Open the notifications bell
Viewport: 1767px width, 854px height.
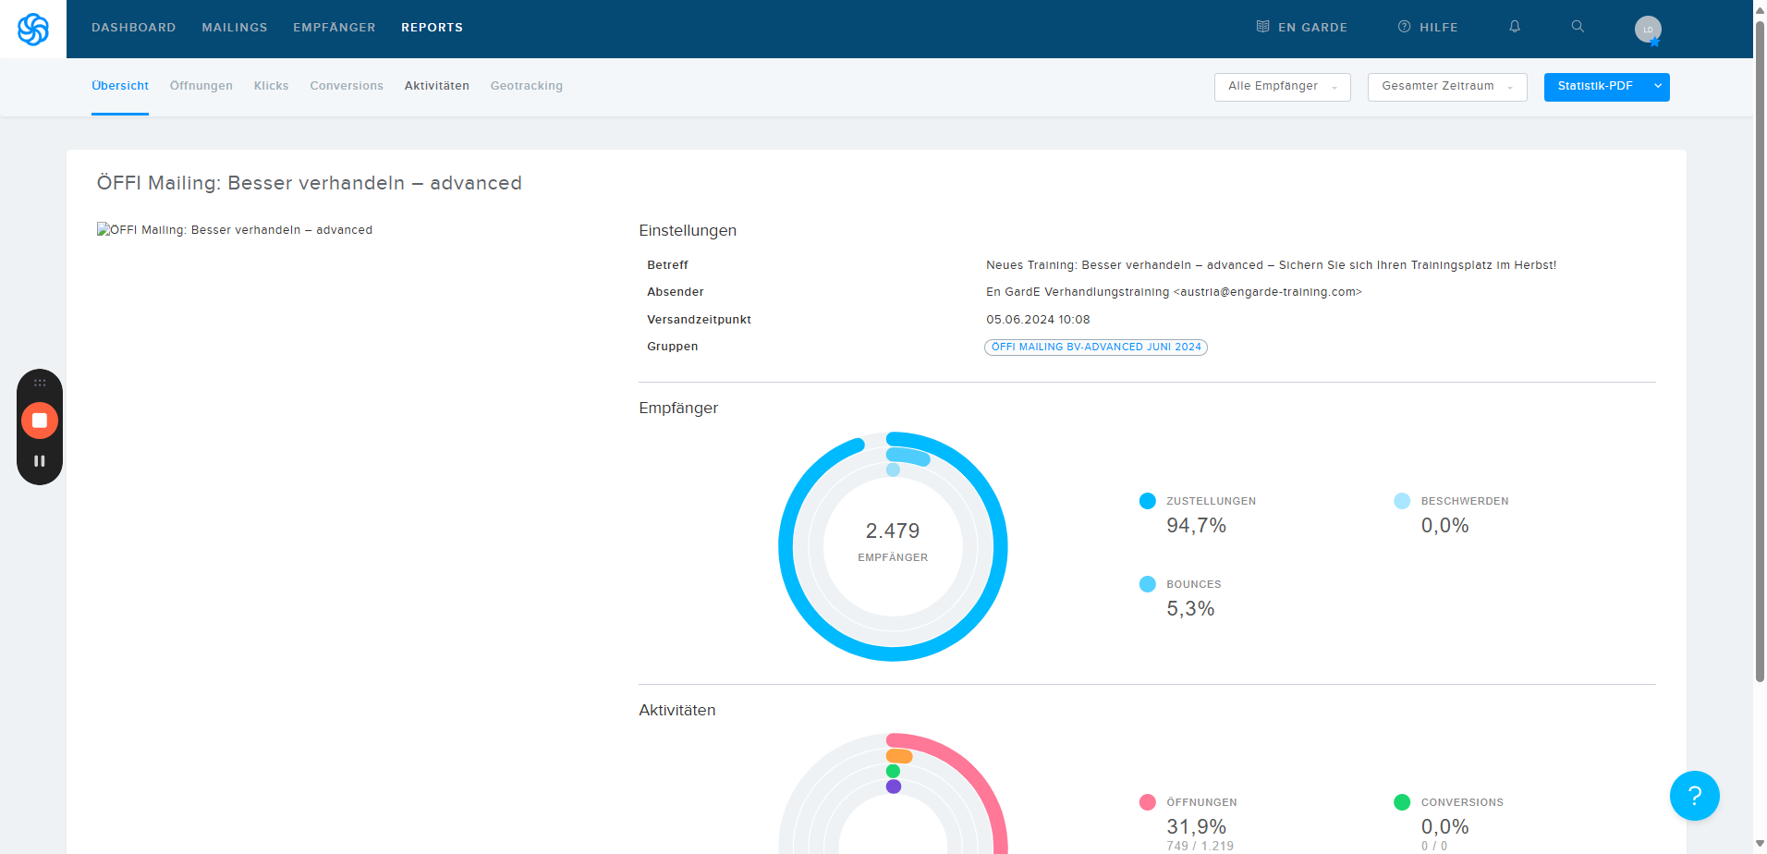[1515, 27]
